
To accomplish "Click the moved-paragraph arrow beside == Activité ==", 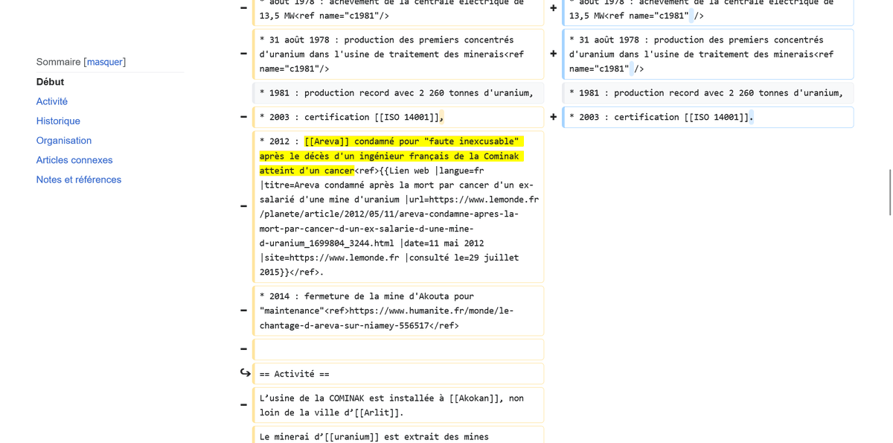I will [x=245, y=373].
